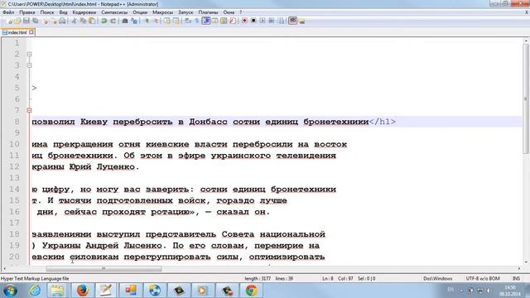The height and width of the screenshot is (298, 530).
Task: Show the Function List panel icon
Action: (x=233, y=21)
